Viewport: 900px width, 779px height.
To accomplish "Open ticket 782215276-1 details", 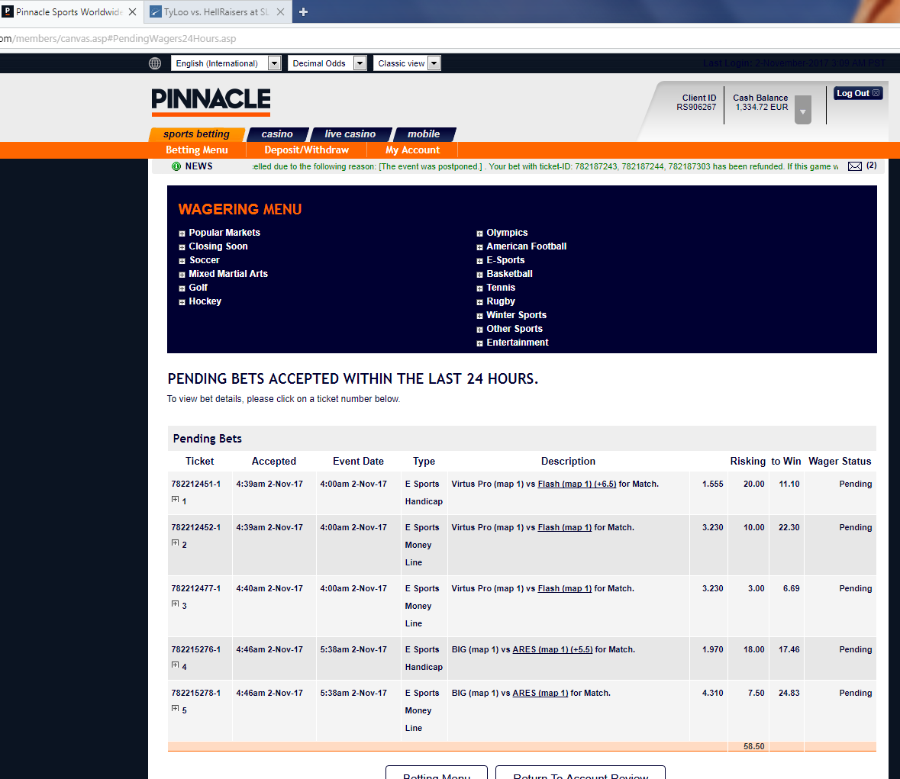I will 195,649.
